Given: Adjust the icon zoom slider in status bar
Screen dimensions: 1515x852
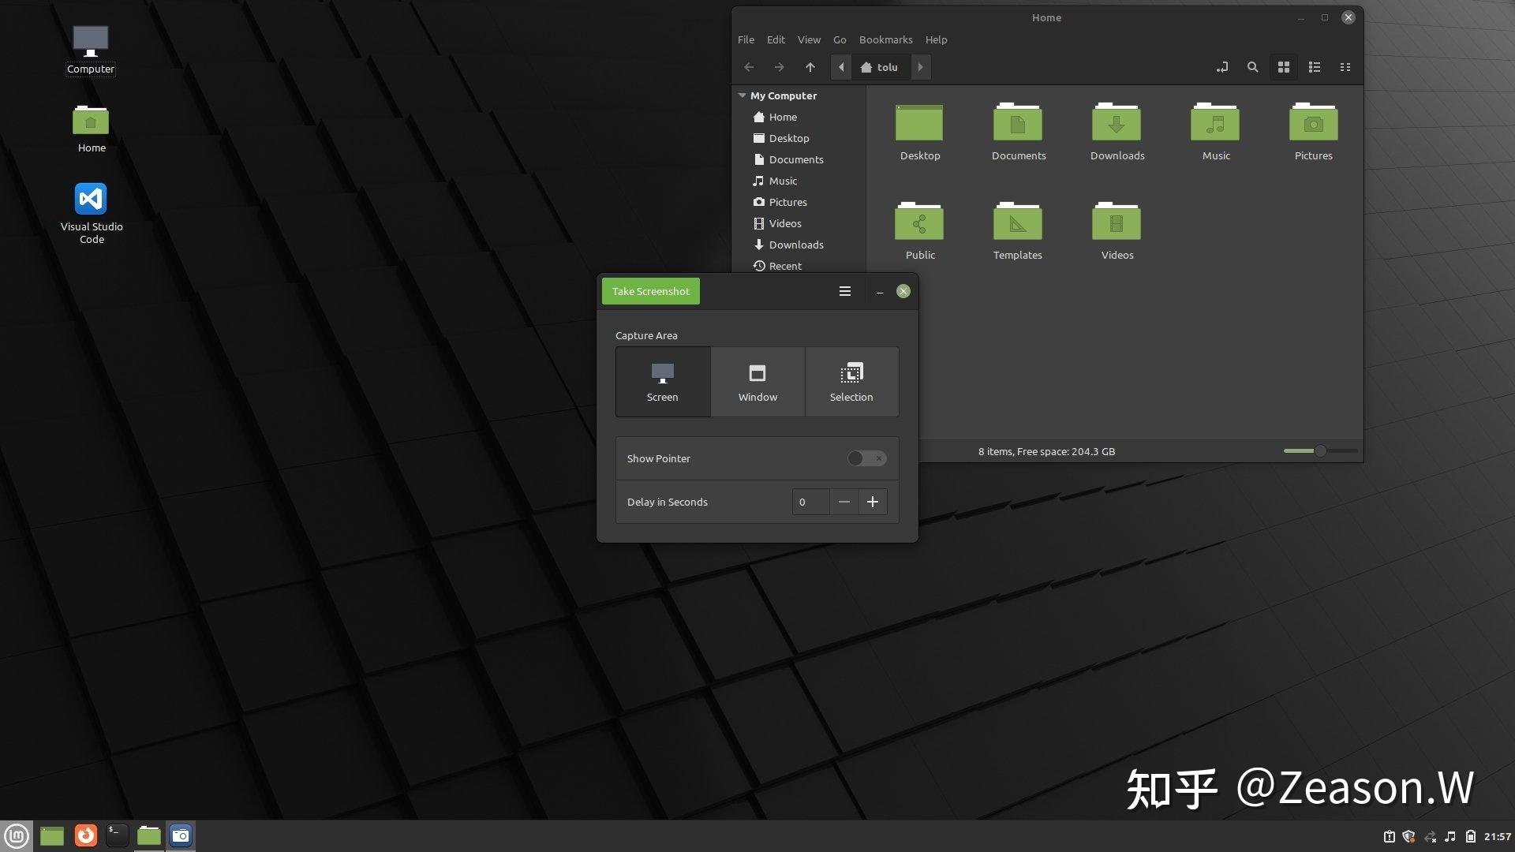Looking at the screenshot, I should pos(1319,451).
